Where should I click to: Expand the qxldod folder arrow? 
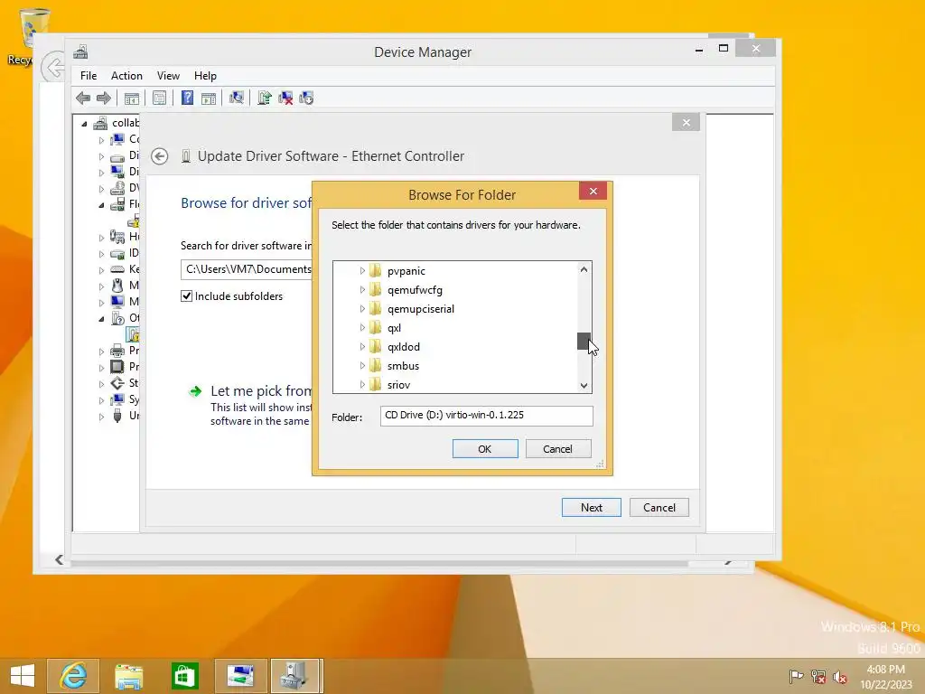[362, 346]
